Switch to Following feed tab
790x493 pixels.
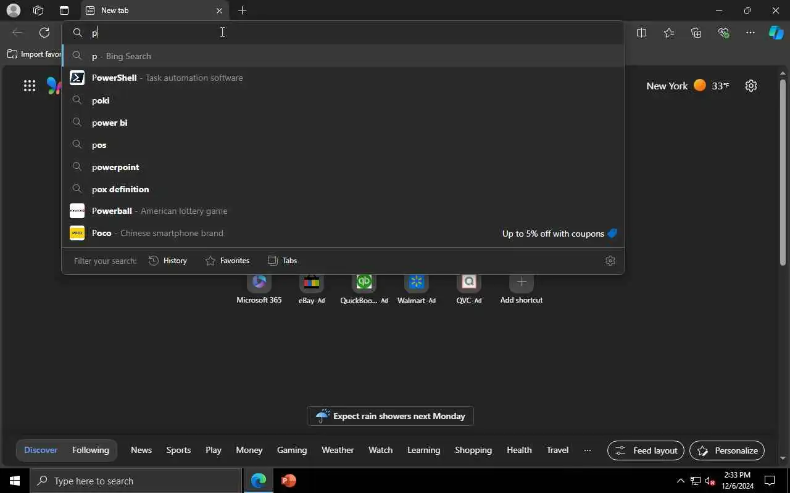pos(91,450)
